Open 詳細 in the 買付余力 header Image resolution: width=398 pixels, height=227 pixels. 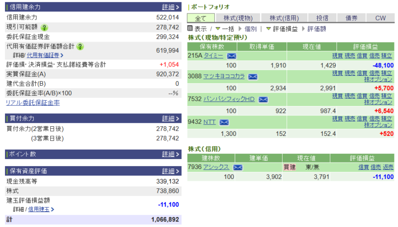coord(170,118)
